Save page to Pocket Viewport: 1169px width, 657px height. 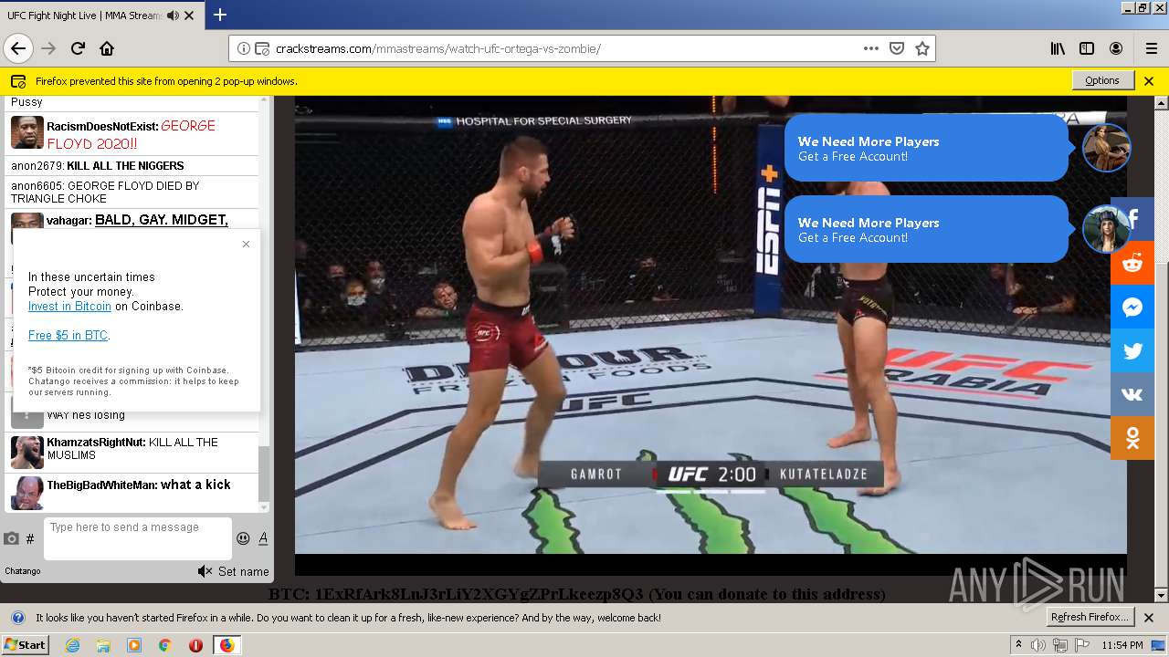(x=897, y=48)
